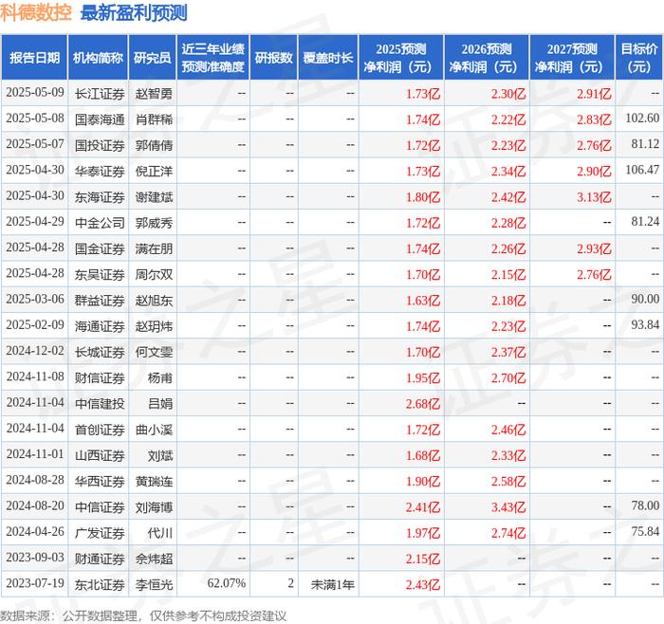The height and width of the screenshot is (624, 664).
Task: Click the 目标价(元) header
Action: click(x=638, y=58)
